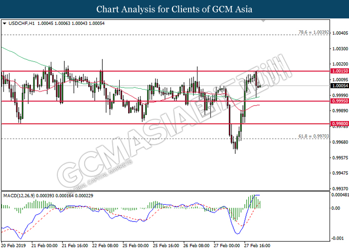Click the 1.00300 price axis value

(x=340, y=49)
